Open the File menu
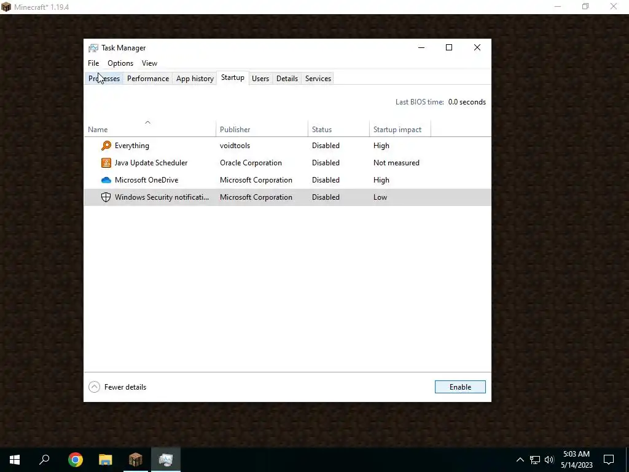629x472 pixels. tap(93, 63)
